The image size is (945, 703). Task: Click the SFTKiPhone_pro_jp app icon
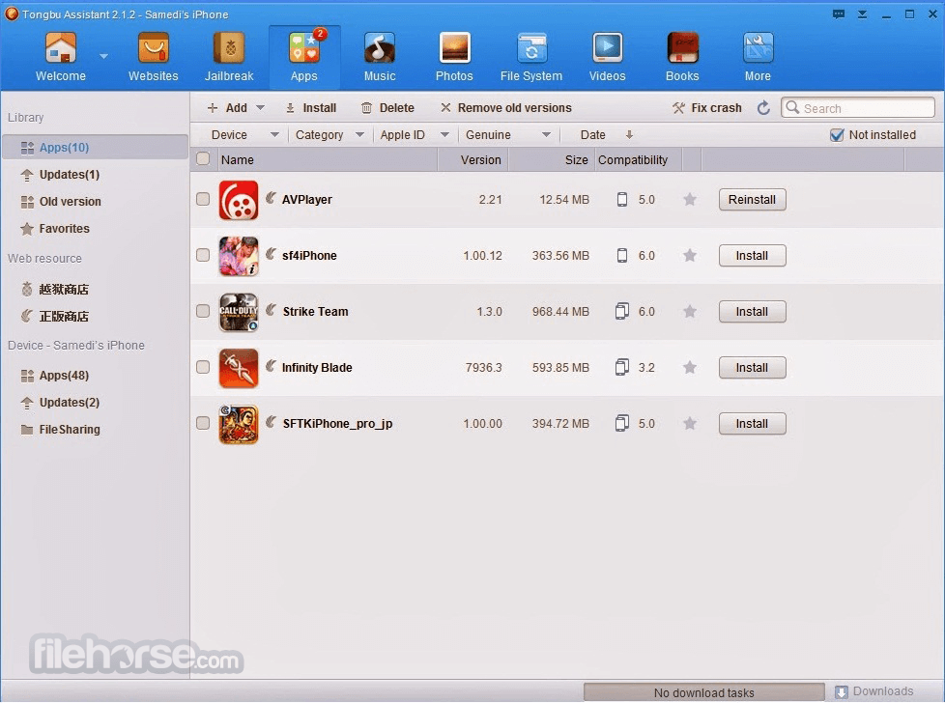click(239, 424)
